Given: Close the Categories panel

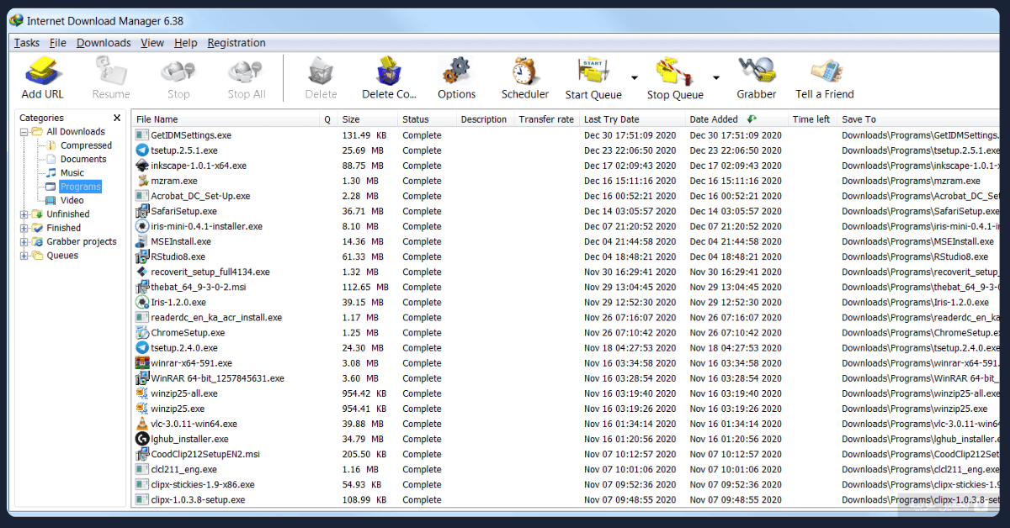Looking at the screenshot, I should coord(117,118).
